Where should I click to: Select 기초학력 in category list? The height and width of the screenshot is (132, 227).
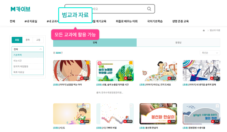(x=28, y=55)
